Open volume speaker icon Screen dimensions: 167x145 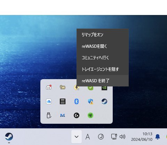[122, 137]
